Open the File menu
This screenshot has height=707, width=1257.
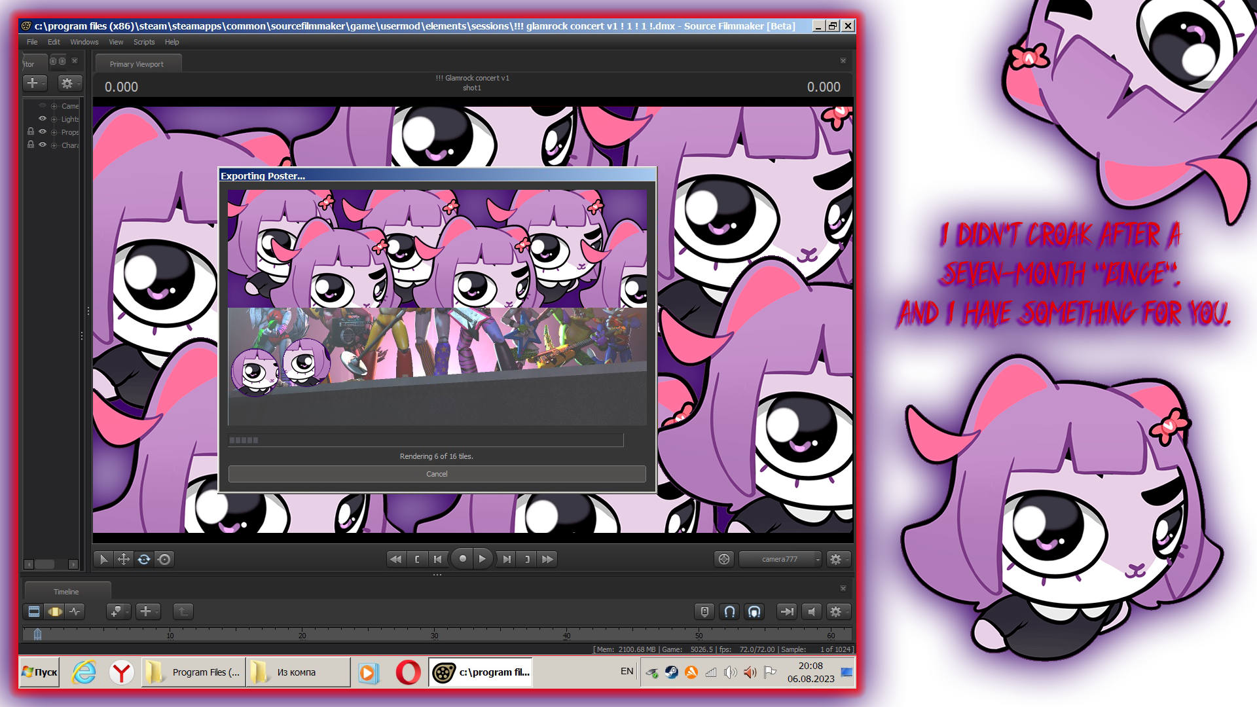coord(32,42)
